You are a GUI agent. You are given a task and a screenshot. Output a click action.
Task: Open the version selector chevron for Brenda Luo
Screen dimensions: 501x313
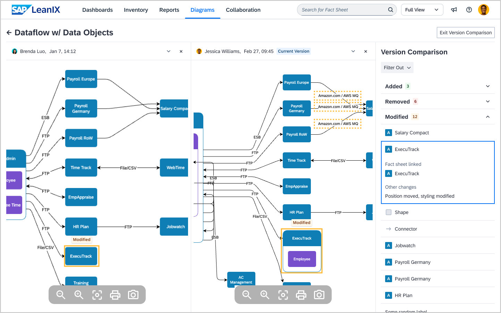pos(169,51)
